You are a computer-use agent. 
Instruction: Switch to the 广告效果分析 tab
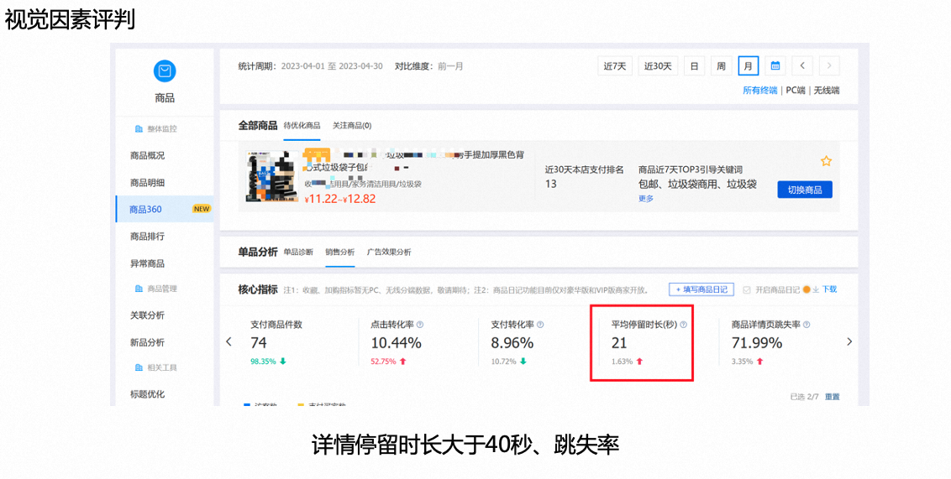[x=389, y=252]
